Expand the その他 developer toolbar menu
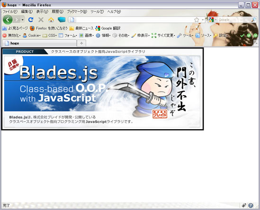Viewport: 260px width, 210px height. [x=121, y=35]
